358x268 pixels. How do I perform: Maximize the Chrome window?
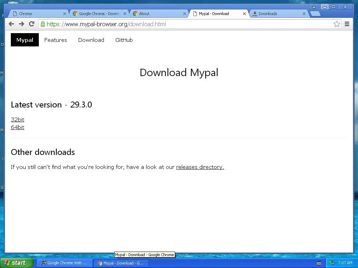[x=333, y=7]
